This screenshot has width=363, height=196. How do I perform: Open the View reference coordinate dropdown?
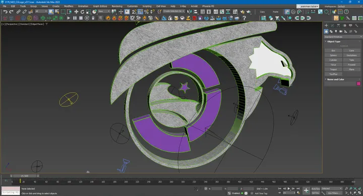point(104,12)
